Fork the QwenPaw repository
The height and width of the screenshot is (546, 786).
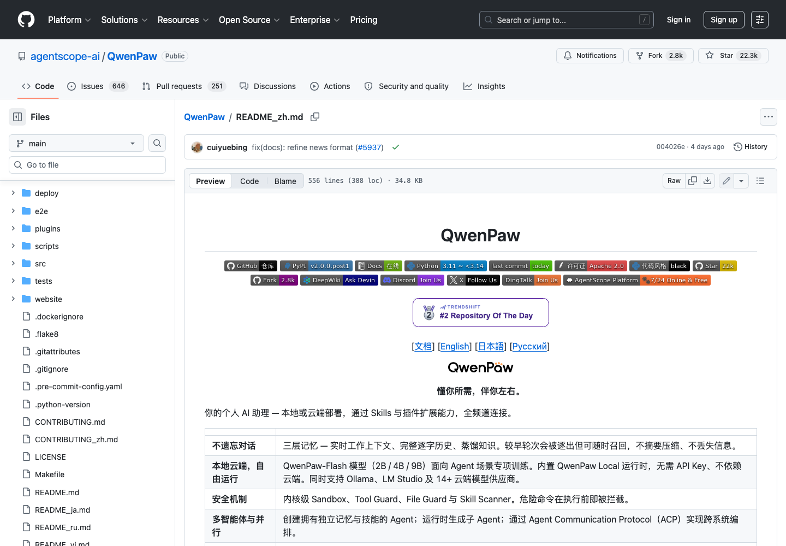tap(661, 56)
